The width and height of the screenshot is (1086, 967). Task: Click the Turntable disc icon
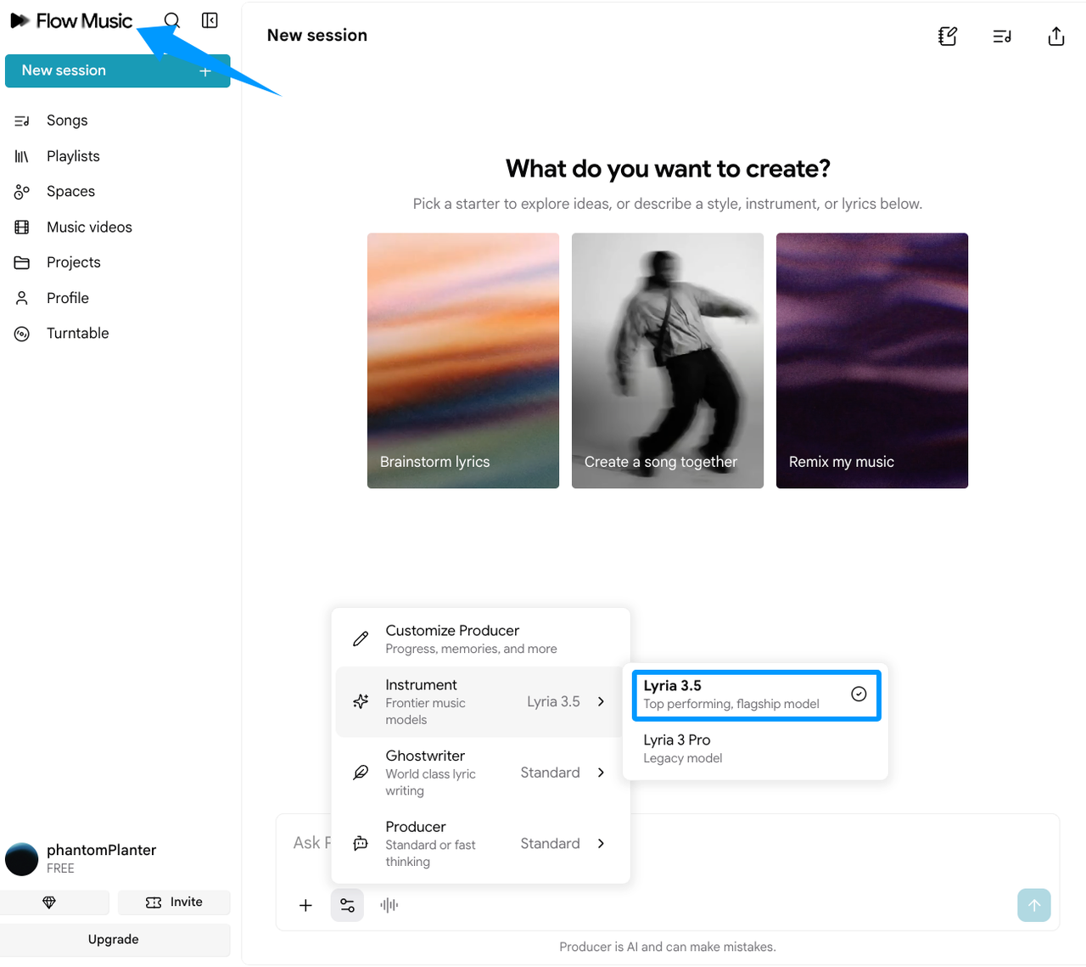pos(22,334)
